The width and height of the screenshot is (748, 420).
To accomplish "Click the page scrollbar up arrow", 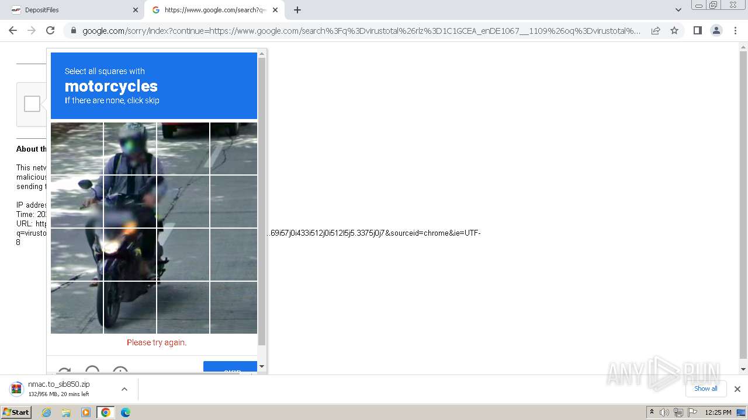I will click(743, 46).
